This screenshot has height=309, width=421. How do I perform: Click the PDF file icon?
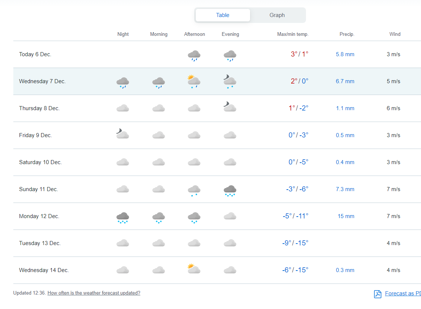point(377,294)
